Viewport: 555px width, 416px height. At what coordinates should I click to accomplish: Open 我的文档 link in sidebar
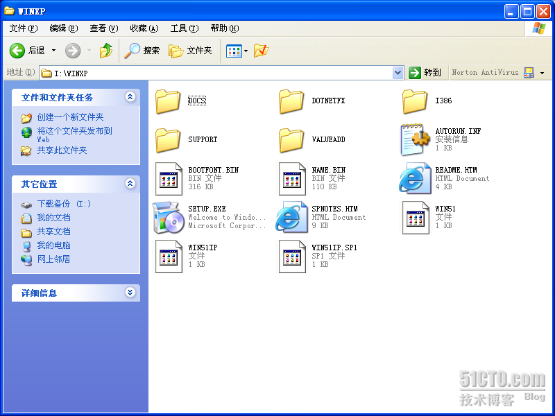54,218
